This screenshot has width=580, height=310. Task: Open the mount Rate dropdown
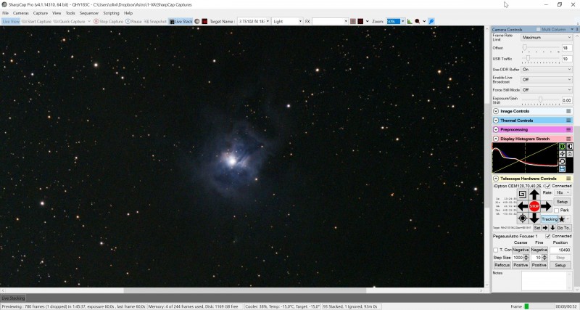point(563,193)
